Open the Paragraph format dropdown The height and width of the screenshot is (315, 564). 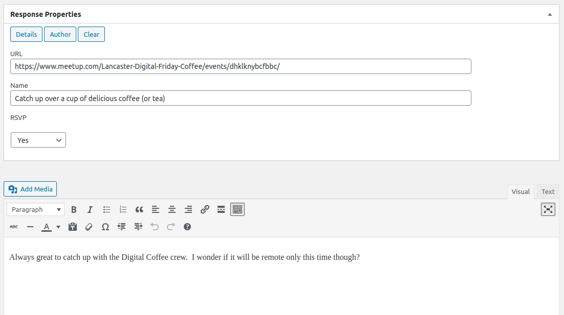point(35,209)
